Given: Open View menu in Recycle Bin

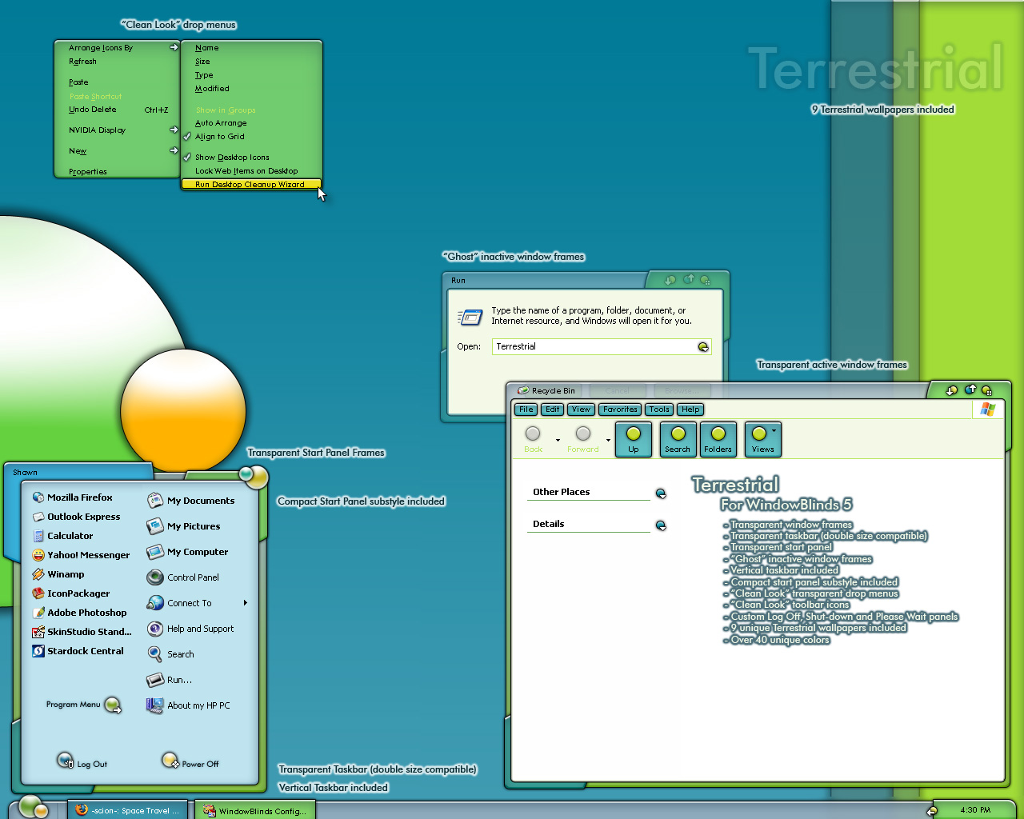Looking at the screenshot, I should (581, 409).
